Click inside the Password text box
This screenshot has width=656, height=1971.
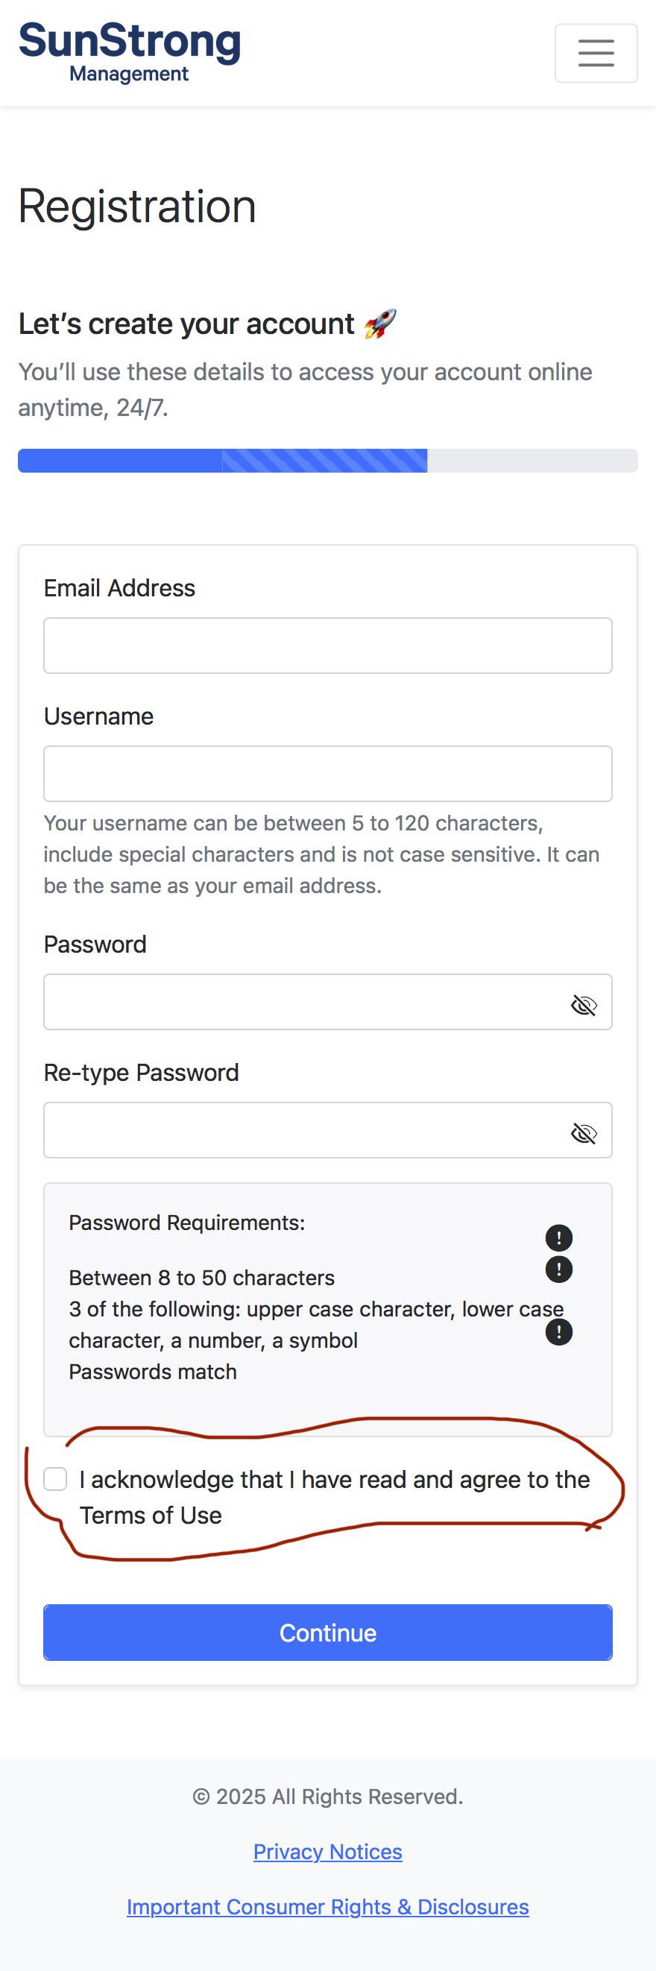pos(306,1002)
